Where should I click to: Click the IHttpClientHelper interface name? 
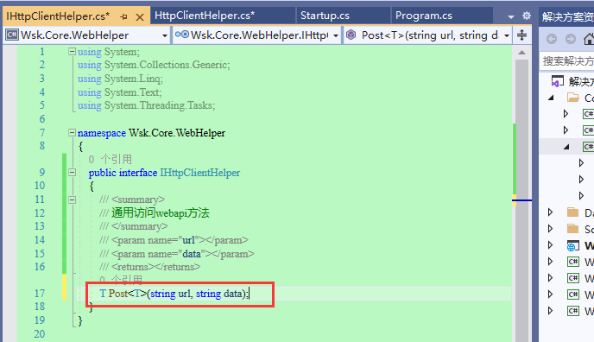(x=200, y=173)
